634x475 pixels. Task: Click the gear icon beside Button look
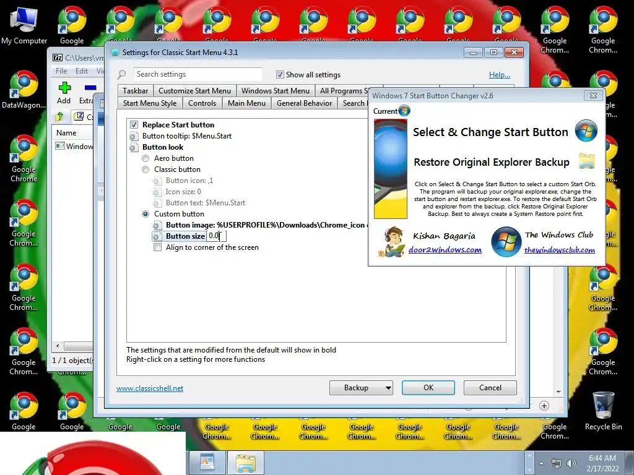134,147
